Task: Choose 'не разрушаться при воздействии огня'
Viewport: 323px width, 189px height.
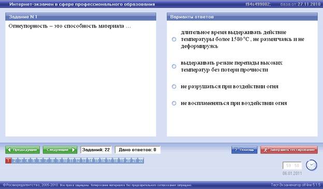Action: [174, 86]
